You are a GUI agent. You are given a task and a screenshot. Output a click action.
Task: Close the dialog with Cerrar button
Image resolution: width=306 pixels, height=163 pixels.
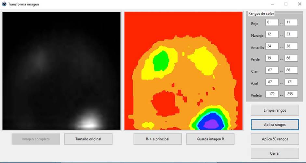275,153
